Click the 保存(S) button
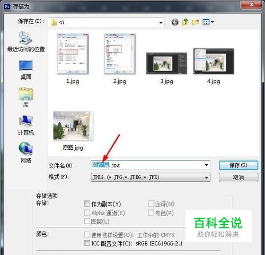Image resolution: width=265 pixels, height=255 pixels. point(238,165)
